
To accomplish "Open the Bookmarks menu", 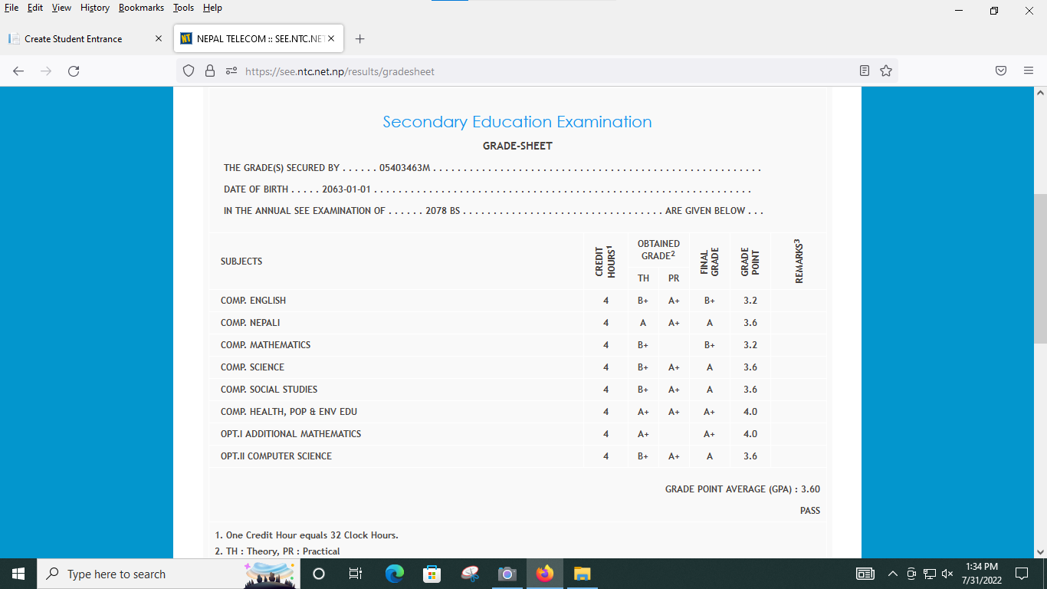I will pos(141,8).
